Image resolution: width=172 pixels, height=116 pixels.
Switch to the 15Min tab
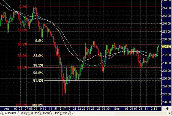tap(46, 113)
